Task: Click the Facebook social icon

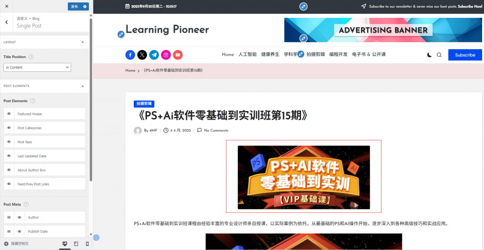Action: click(130, 55)
